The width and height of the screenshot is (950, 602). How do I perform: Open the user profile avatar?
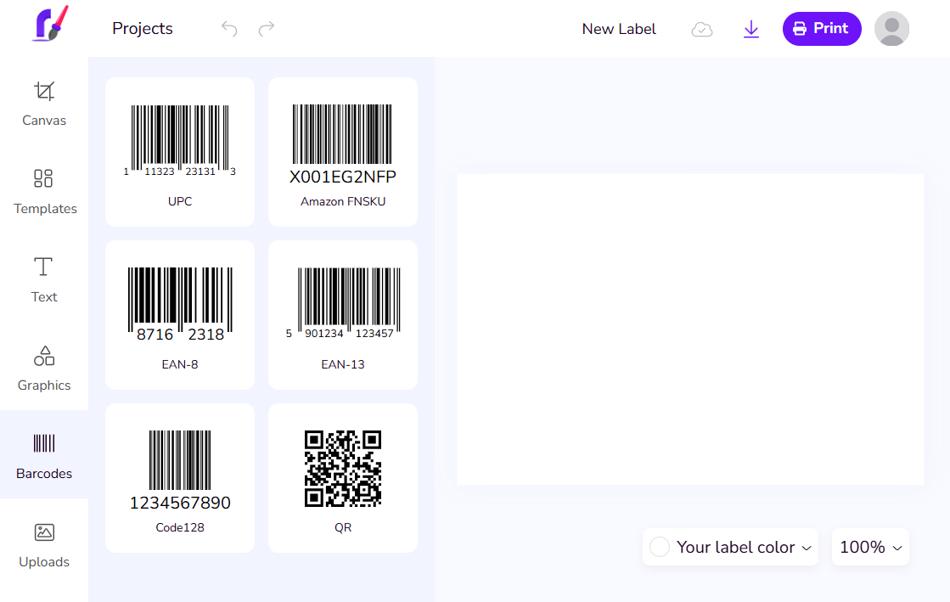tap(891, 29)
